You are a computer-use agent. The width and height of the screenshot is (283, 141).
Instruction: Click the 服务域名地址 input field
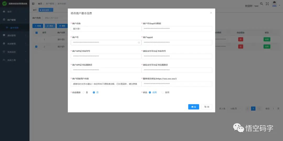point(177,84)
